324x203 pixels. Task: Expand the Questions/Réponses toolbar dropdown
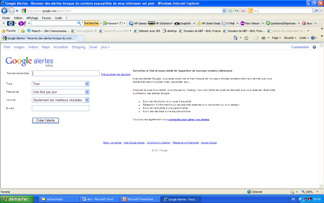click(x=299, y=23)
